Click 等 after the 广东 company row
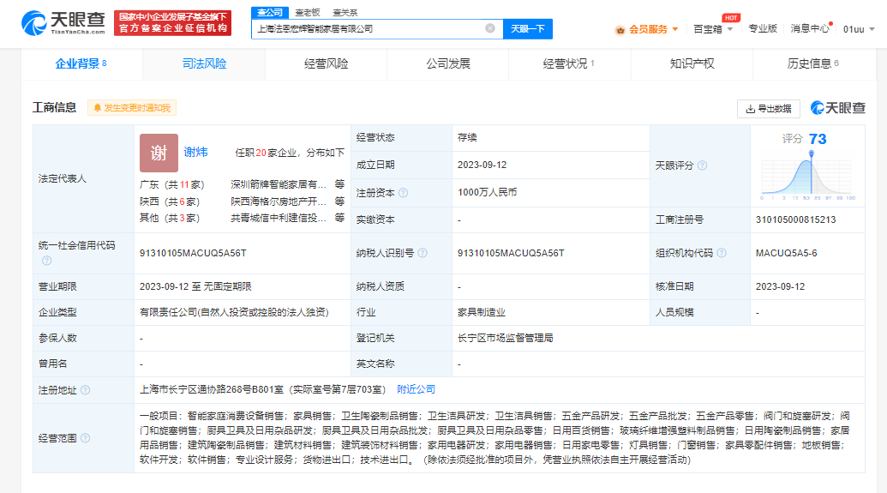 coord(339,184)
